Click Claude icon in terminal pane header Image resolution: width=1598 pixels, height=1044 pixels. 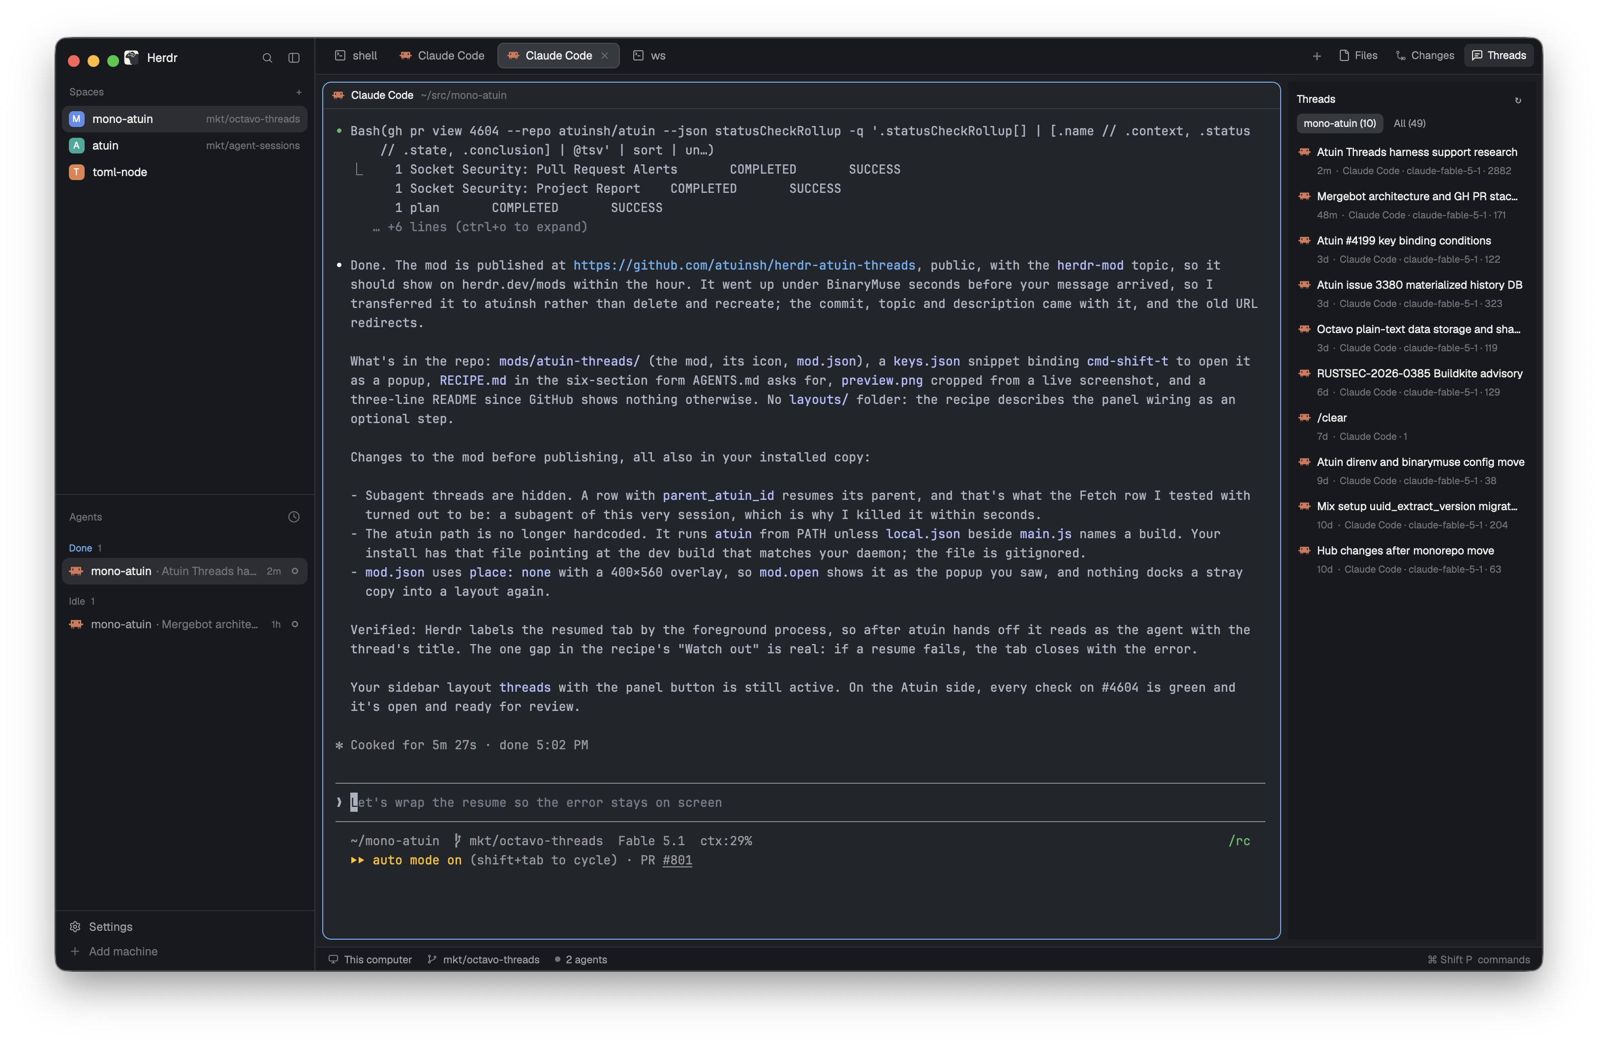point(338,95)
